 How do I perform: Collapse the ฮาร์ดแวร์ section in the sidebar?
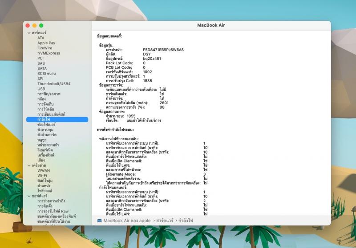click(29, 33)
